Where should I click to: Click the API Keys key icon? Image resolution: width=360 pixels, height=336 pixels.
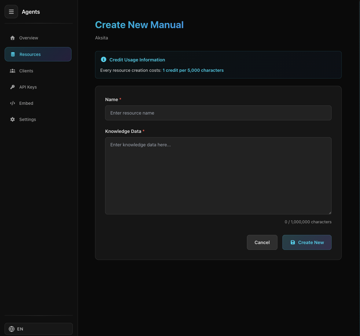point(13,87)
